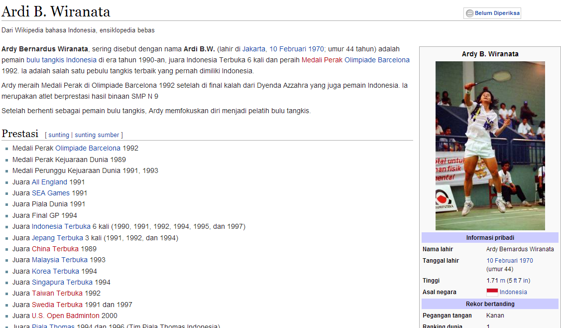The height and width of the screenshot is (328, 561).
Task: Open the U.S. Open Badminton link
Action: [x=66, y=316]
